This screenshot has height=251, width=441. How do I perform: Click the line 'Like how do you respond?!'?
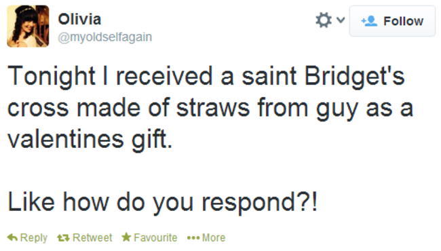click(163, 201)
